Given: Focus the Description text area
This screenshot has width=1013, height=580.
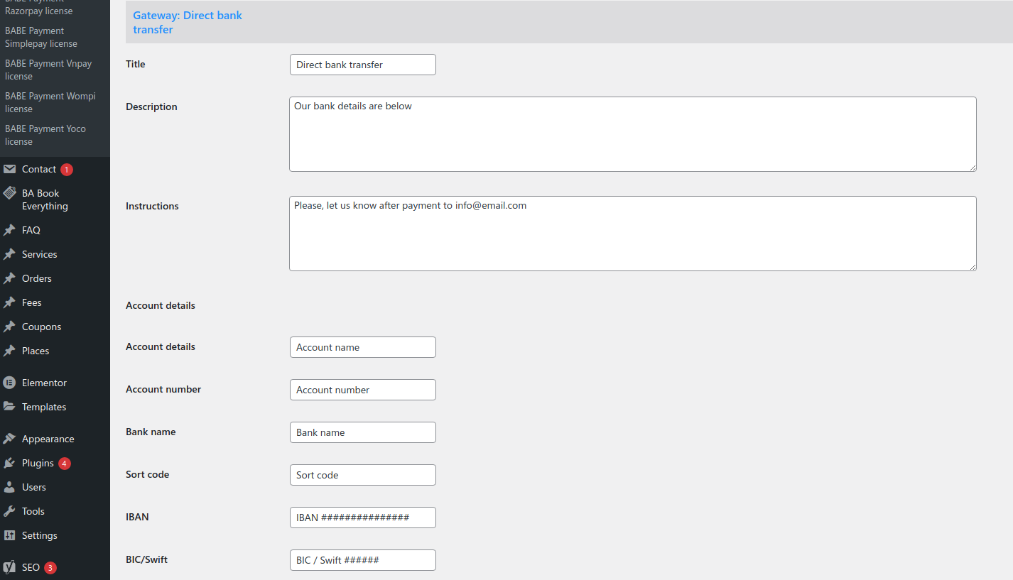Looking at the screenshot, I should click(x=632, y=134).
